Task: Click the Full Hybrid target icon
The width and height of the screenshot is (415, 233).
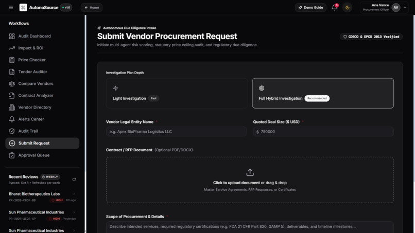Action: coord(262,88)
